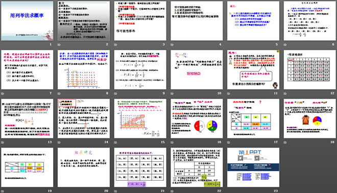337x193 pixels.
Task: Select slide 20 thumbnail titled 拓展研究
Action: point(84,167)
